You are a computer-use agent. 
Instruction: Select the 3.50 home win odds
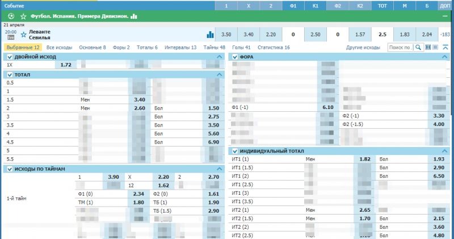pyautogui.click(x=226, y=34)
